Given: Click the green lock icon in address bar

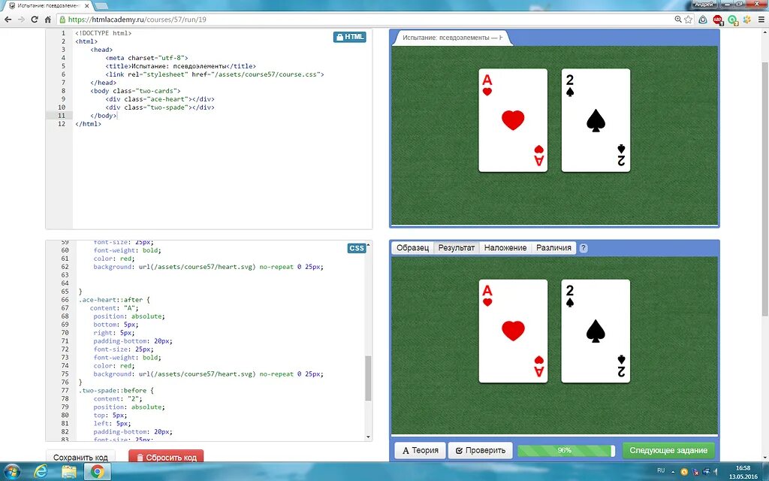Looking at the screenshot, I should tap(62, 20).
